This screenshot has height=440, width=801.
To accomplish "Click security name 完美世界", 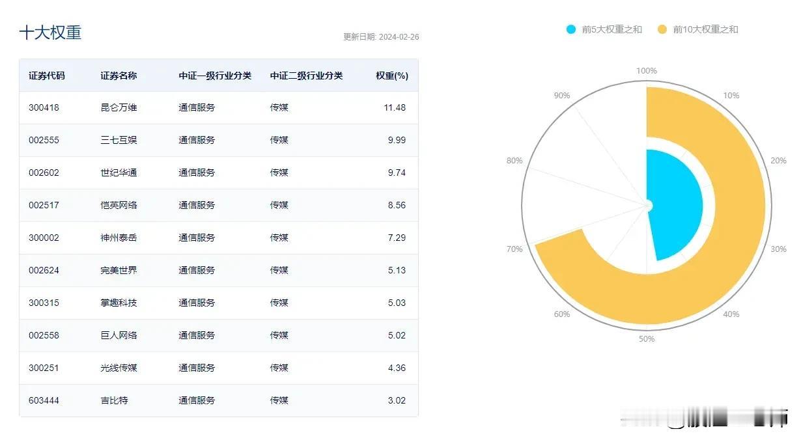I will 119,270.
